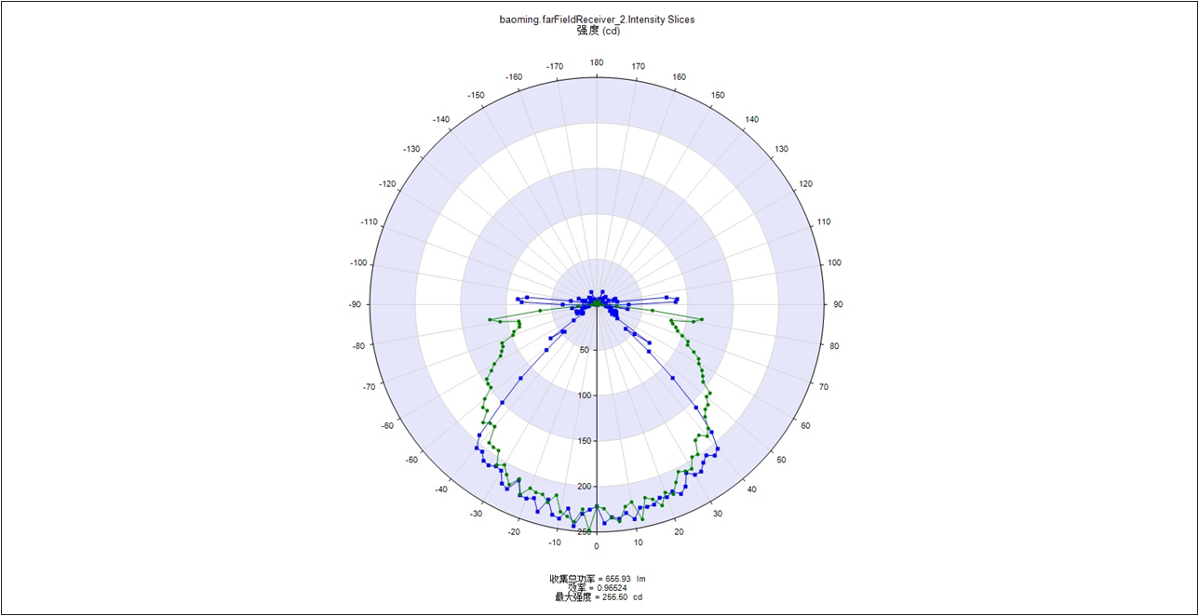Select the '-60' angle label

pyautogui.click(x=387, y=425)
